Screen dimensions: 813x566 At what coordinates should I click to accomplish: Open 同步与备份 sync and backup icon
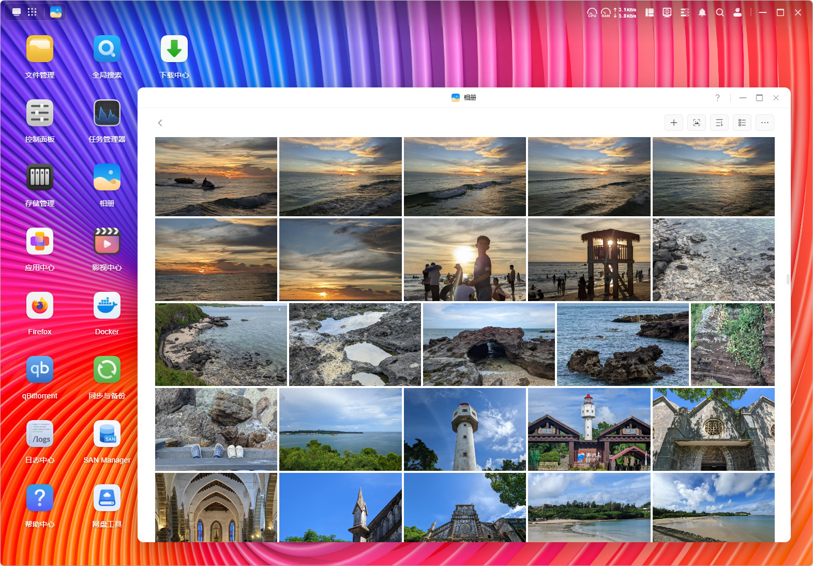[x=107, y=370]
